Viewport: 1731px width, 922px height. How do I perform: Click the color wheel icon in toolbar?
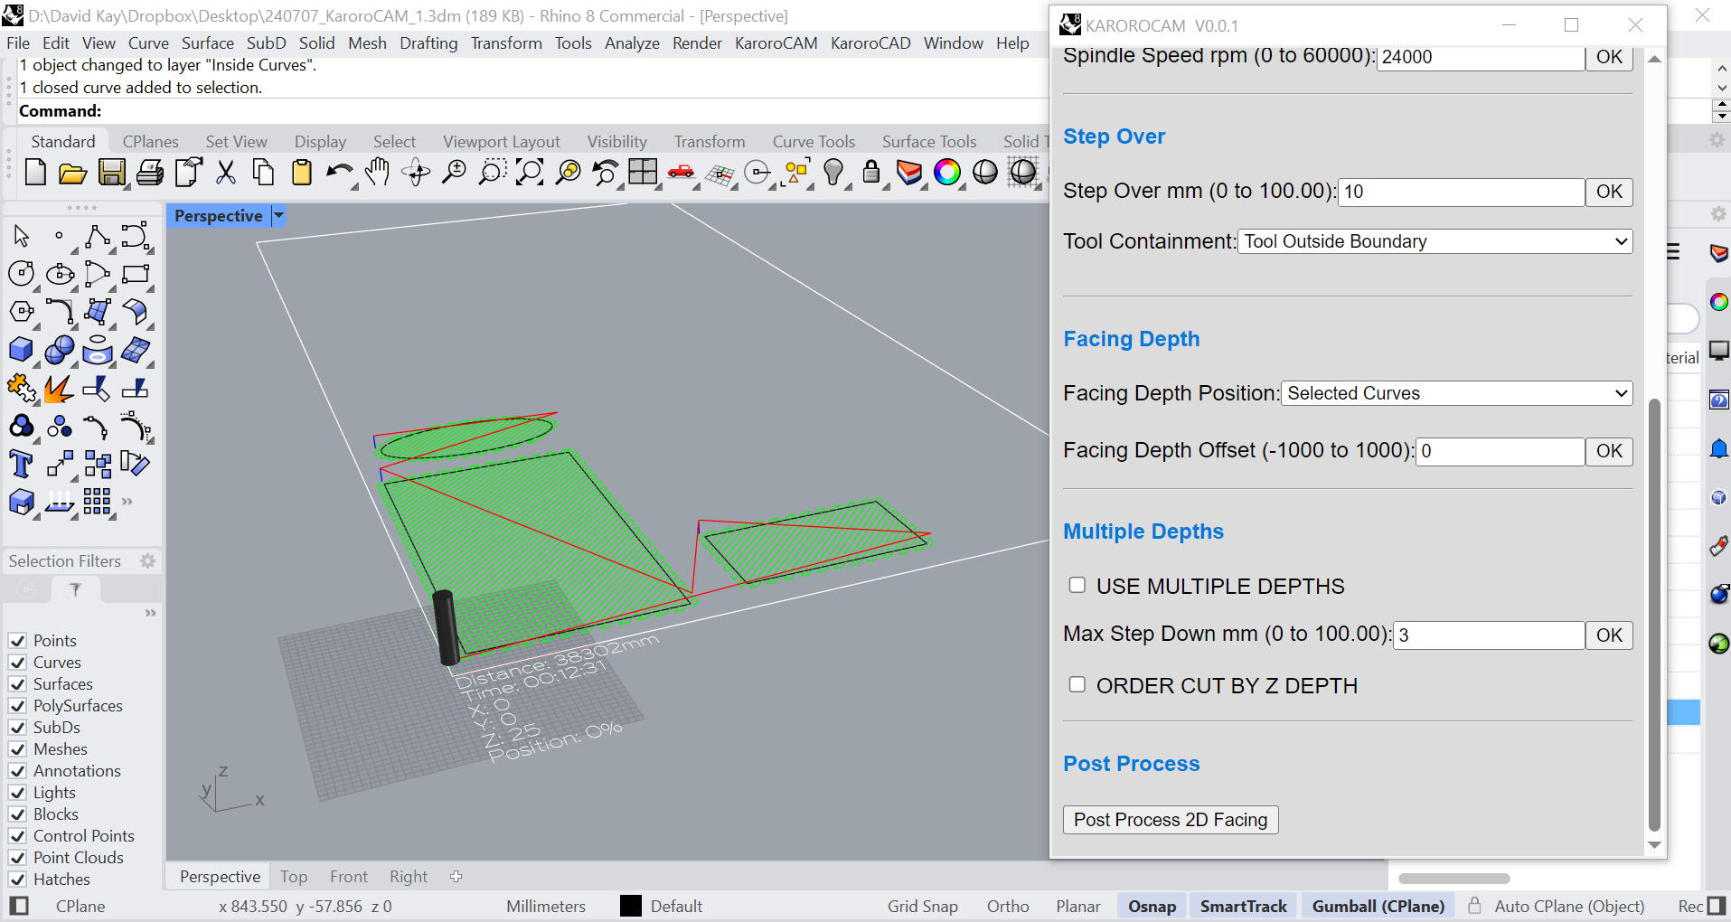click(x=947, y=172)
